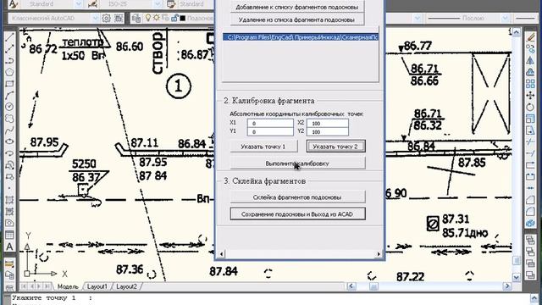The width and height of the screenshot is (542, 305).
Task: Click drawing vertical scrollbar up arrow
Action: (516, 32)
